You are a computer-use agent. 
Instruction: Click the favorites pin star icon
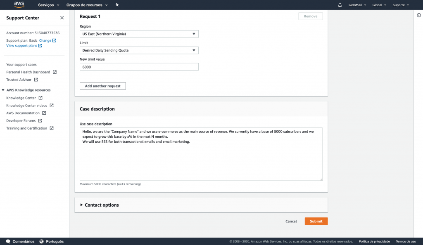click(117, 5)
